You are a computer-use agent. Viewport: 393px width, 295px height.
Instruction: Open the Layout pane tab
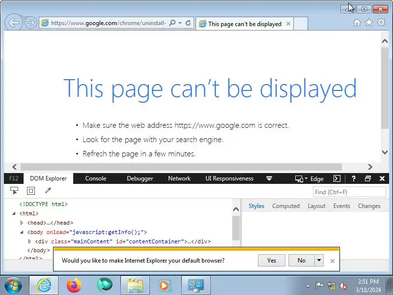(316, 206)
